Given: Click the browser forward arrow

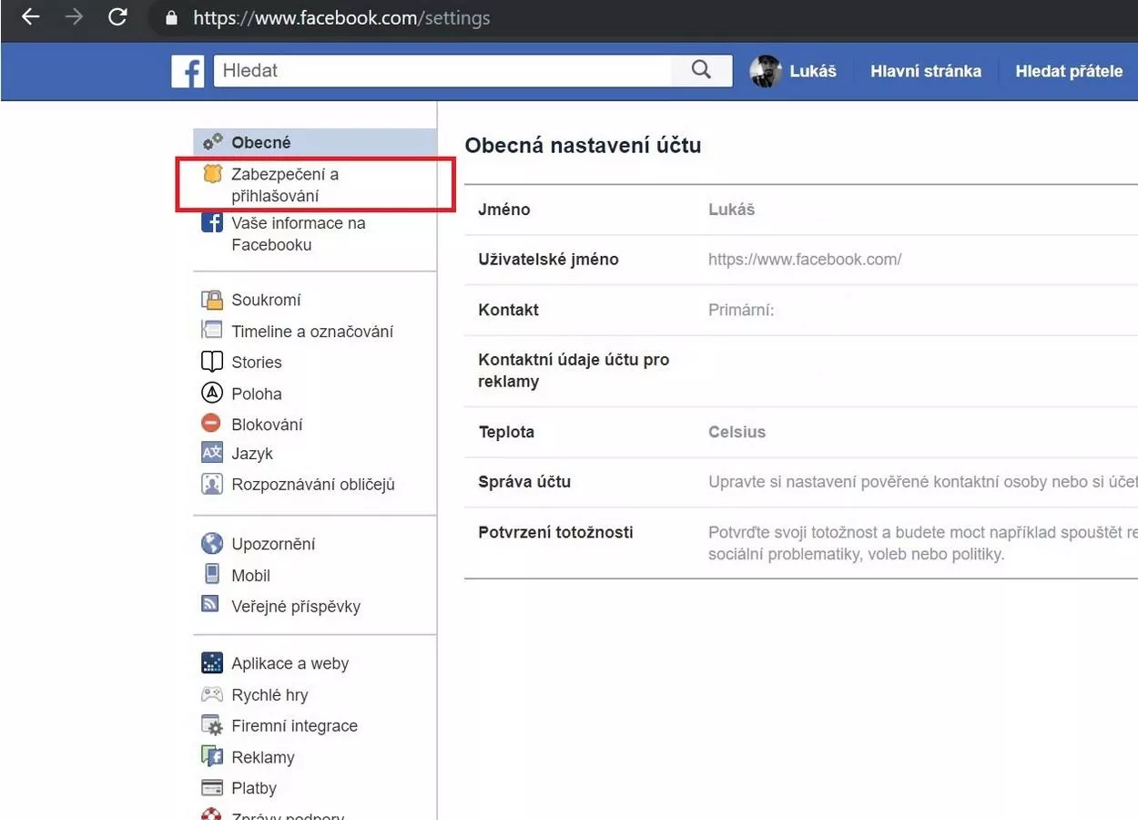Looking at the screenshot, I should point(74,17).
